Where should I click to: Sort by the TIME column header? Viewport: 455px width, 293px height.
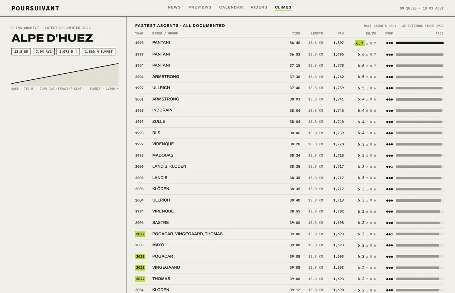point(296,34)
